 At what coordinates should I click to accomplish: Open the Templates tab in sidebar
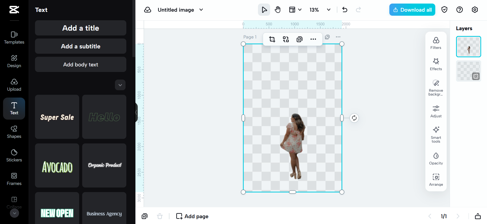coord(14,38)
